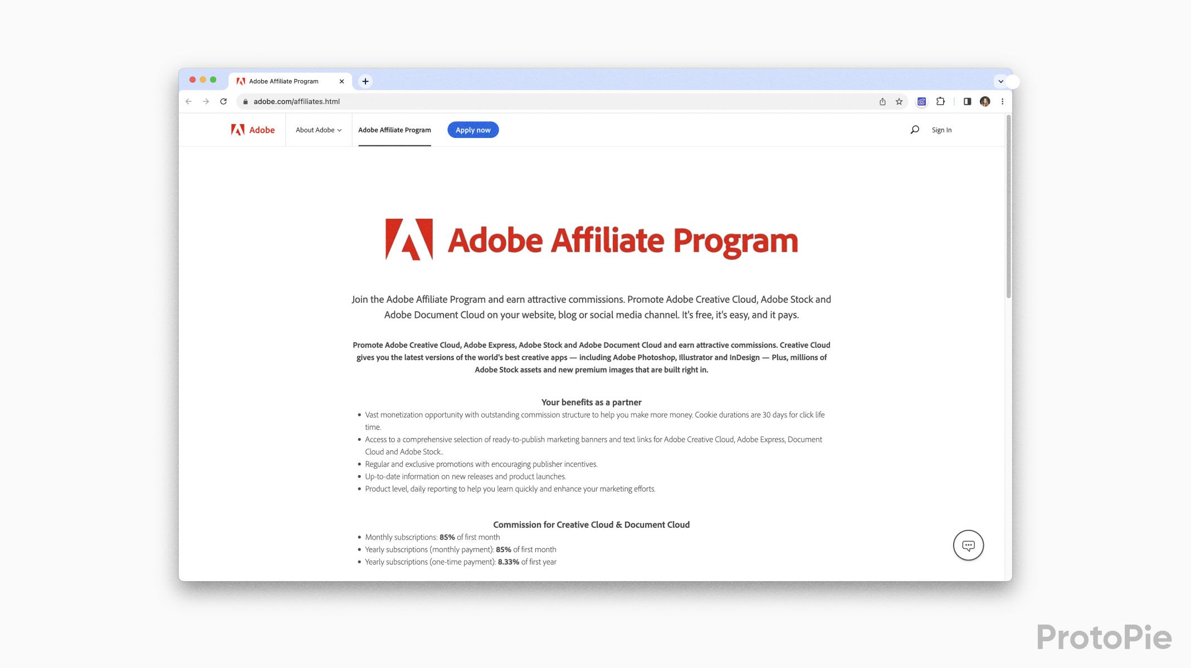Open the three-dot browser menu
The height and width of the screenshot is (668, 1191).
coord(1003,101)
